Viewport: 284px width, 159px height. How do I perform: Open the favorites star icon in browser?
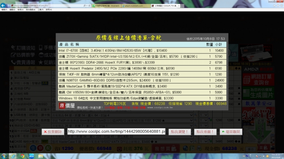[x=278, y=6]
